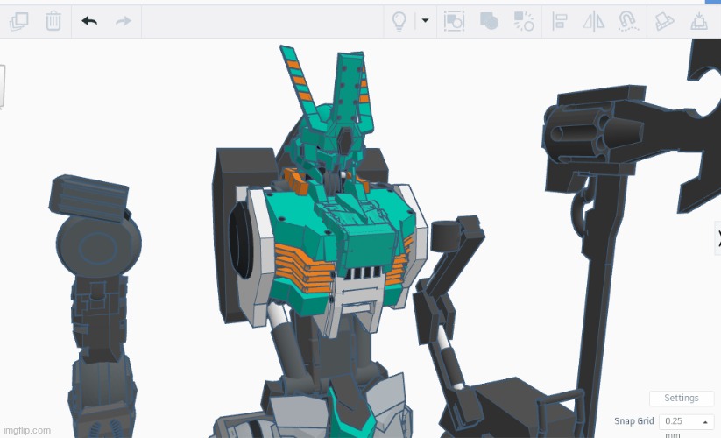Click the Duplicate and repeat icon
The width and height of the screenshot is (721, 438).
19,21
